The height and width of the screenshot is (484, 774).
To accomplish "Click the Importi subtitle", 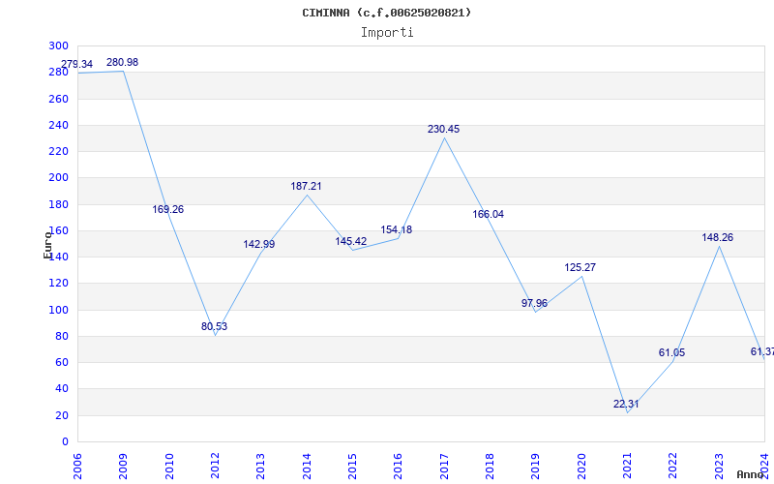I will (x=387, y=33).
